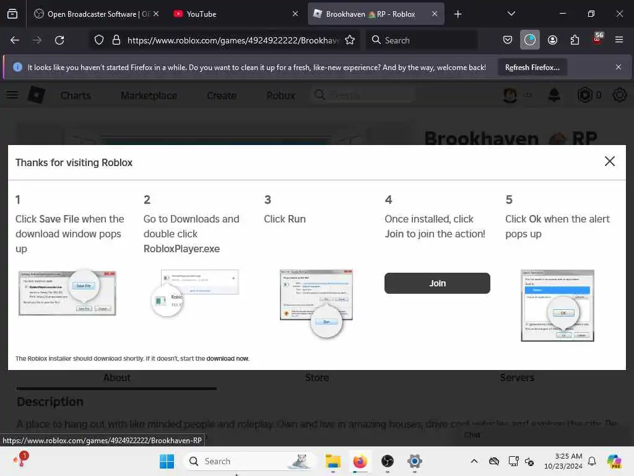The height and width of the screenshot is (476, 634).
Task: Close the Thanks for visiting Roblox dialog
Action: (x=609, y=161)
